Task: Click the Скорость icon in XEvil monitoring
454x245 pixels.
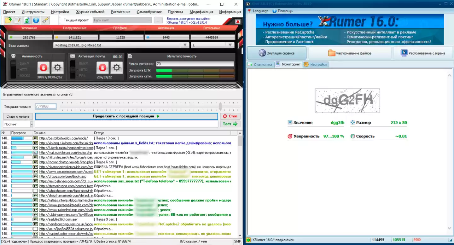Action: click(352, 136)
